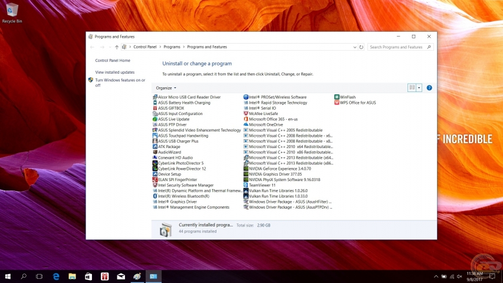The width and height of the screenshot is (503, 283).
Task: Launch Microsoft Edge from taskbar
Action: [56, 277]
